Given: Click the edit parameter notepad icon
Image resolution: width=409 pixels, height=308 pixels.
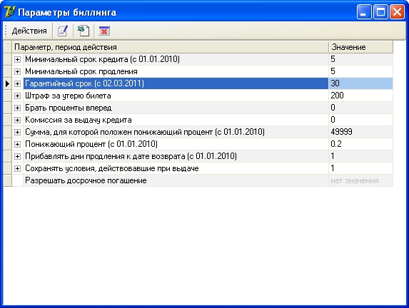Looking at the screenshot, I should (63, 31).
